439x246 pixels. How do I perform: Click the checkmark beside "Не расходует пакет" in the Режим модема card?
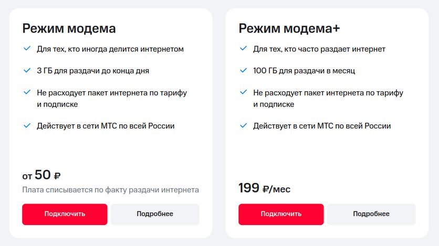[27, 92]
